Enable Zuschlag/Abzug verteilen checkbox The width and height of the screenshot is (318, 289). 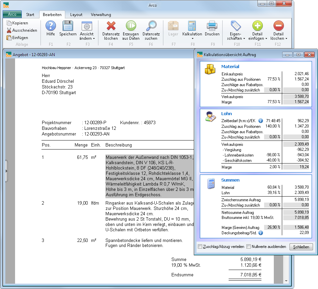click(x=200, y=247)
